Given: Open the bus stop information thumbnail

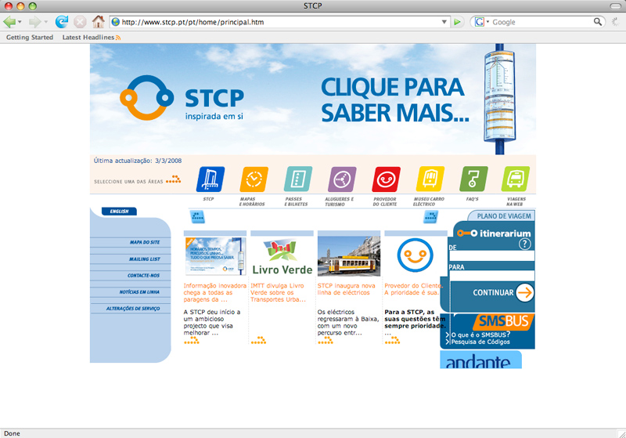Looking at the screenshot, I should (x=214, y=256).
